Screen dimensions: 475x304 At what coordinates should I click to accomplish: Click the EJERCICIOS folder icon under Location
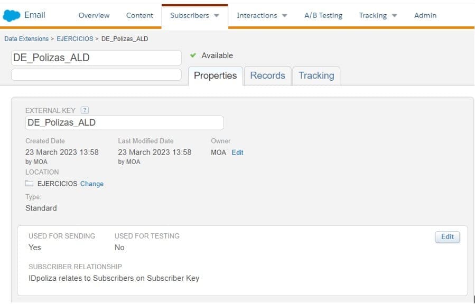30,184
